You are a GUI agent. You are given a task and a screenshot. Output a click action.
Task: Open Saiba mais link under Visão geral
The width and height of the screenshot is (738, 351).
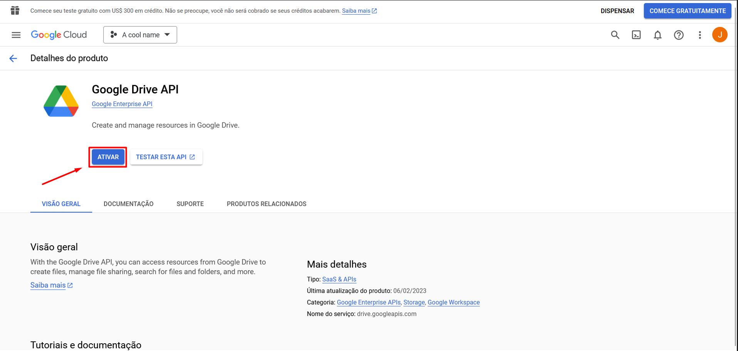coord(51,285)
